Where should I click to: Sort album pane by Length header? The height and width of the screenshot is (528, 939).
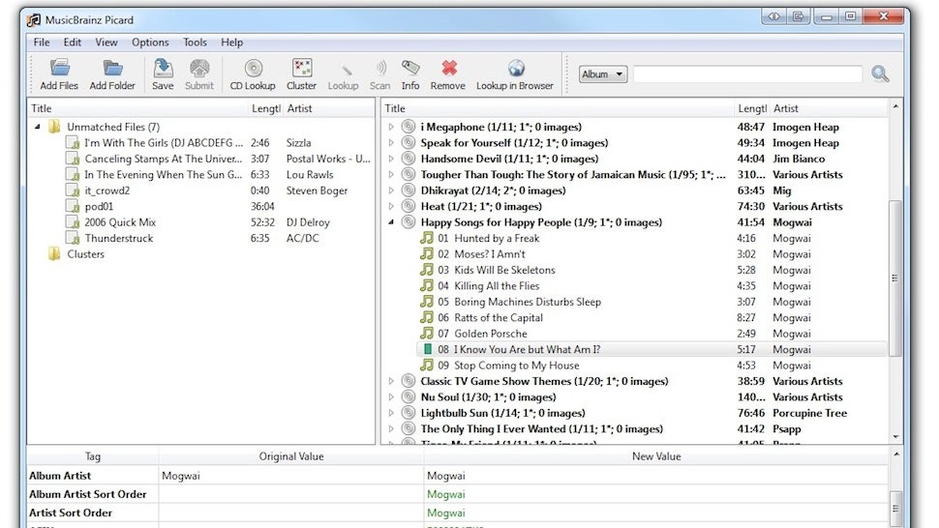pos(751,108)
